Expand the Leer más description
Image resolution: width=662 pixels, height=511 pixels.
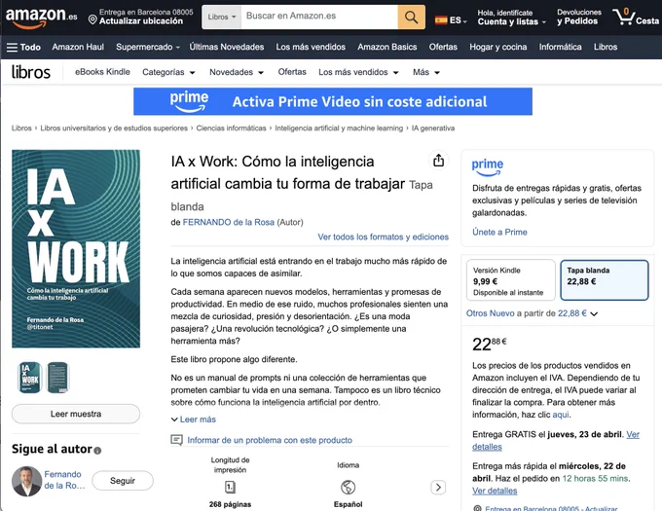click(194, 420)
